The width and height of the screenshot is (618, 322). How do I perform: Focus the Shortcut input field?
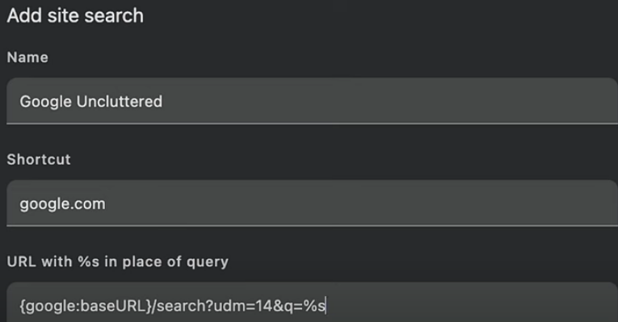(x=312, y=203)
